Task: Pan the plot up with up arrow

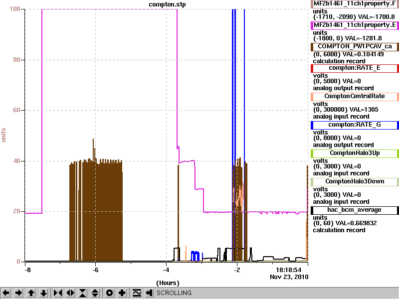Action: pos(31,293)
